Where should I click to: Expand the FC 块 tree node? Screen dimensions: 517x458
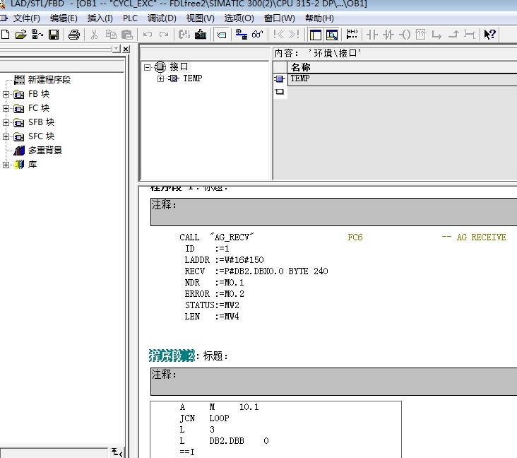(6, 109)
